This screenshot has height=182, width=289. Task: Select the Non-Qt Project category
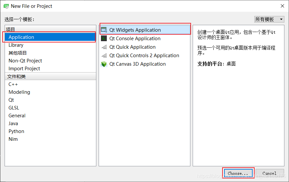(50, 61)
